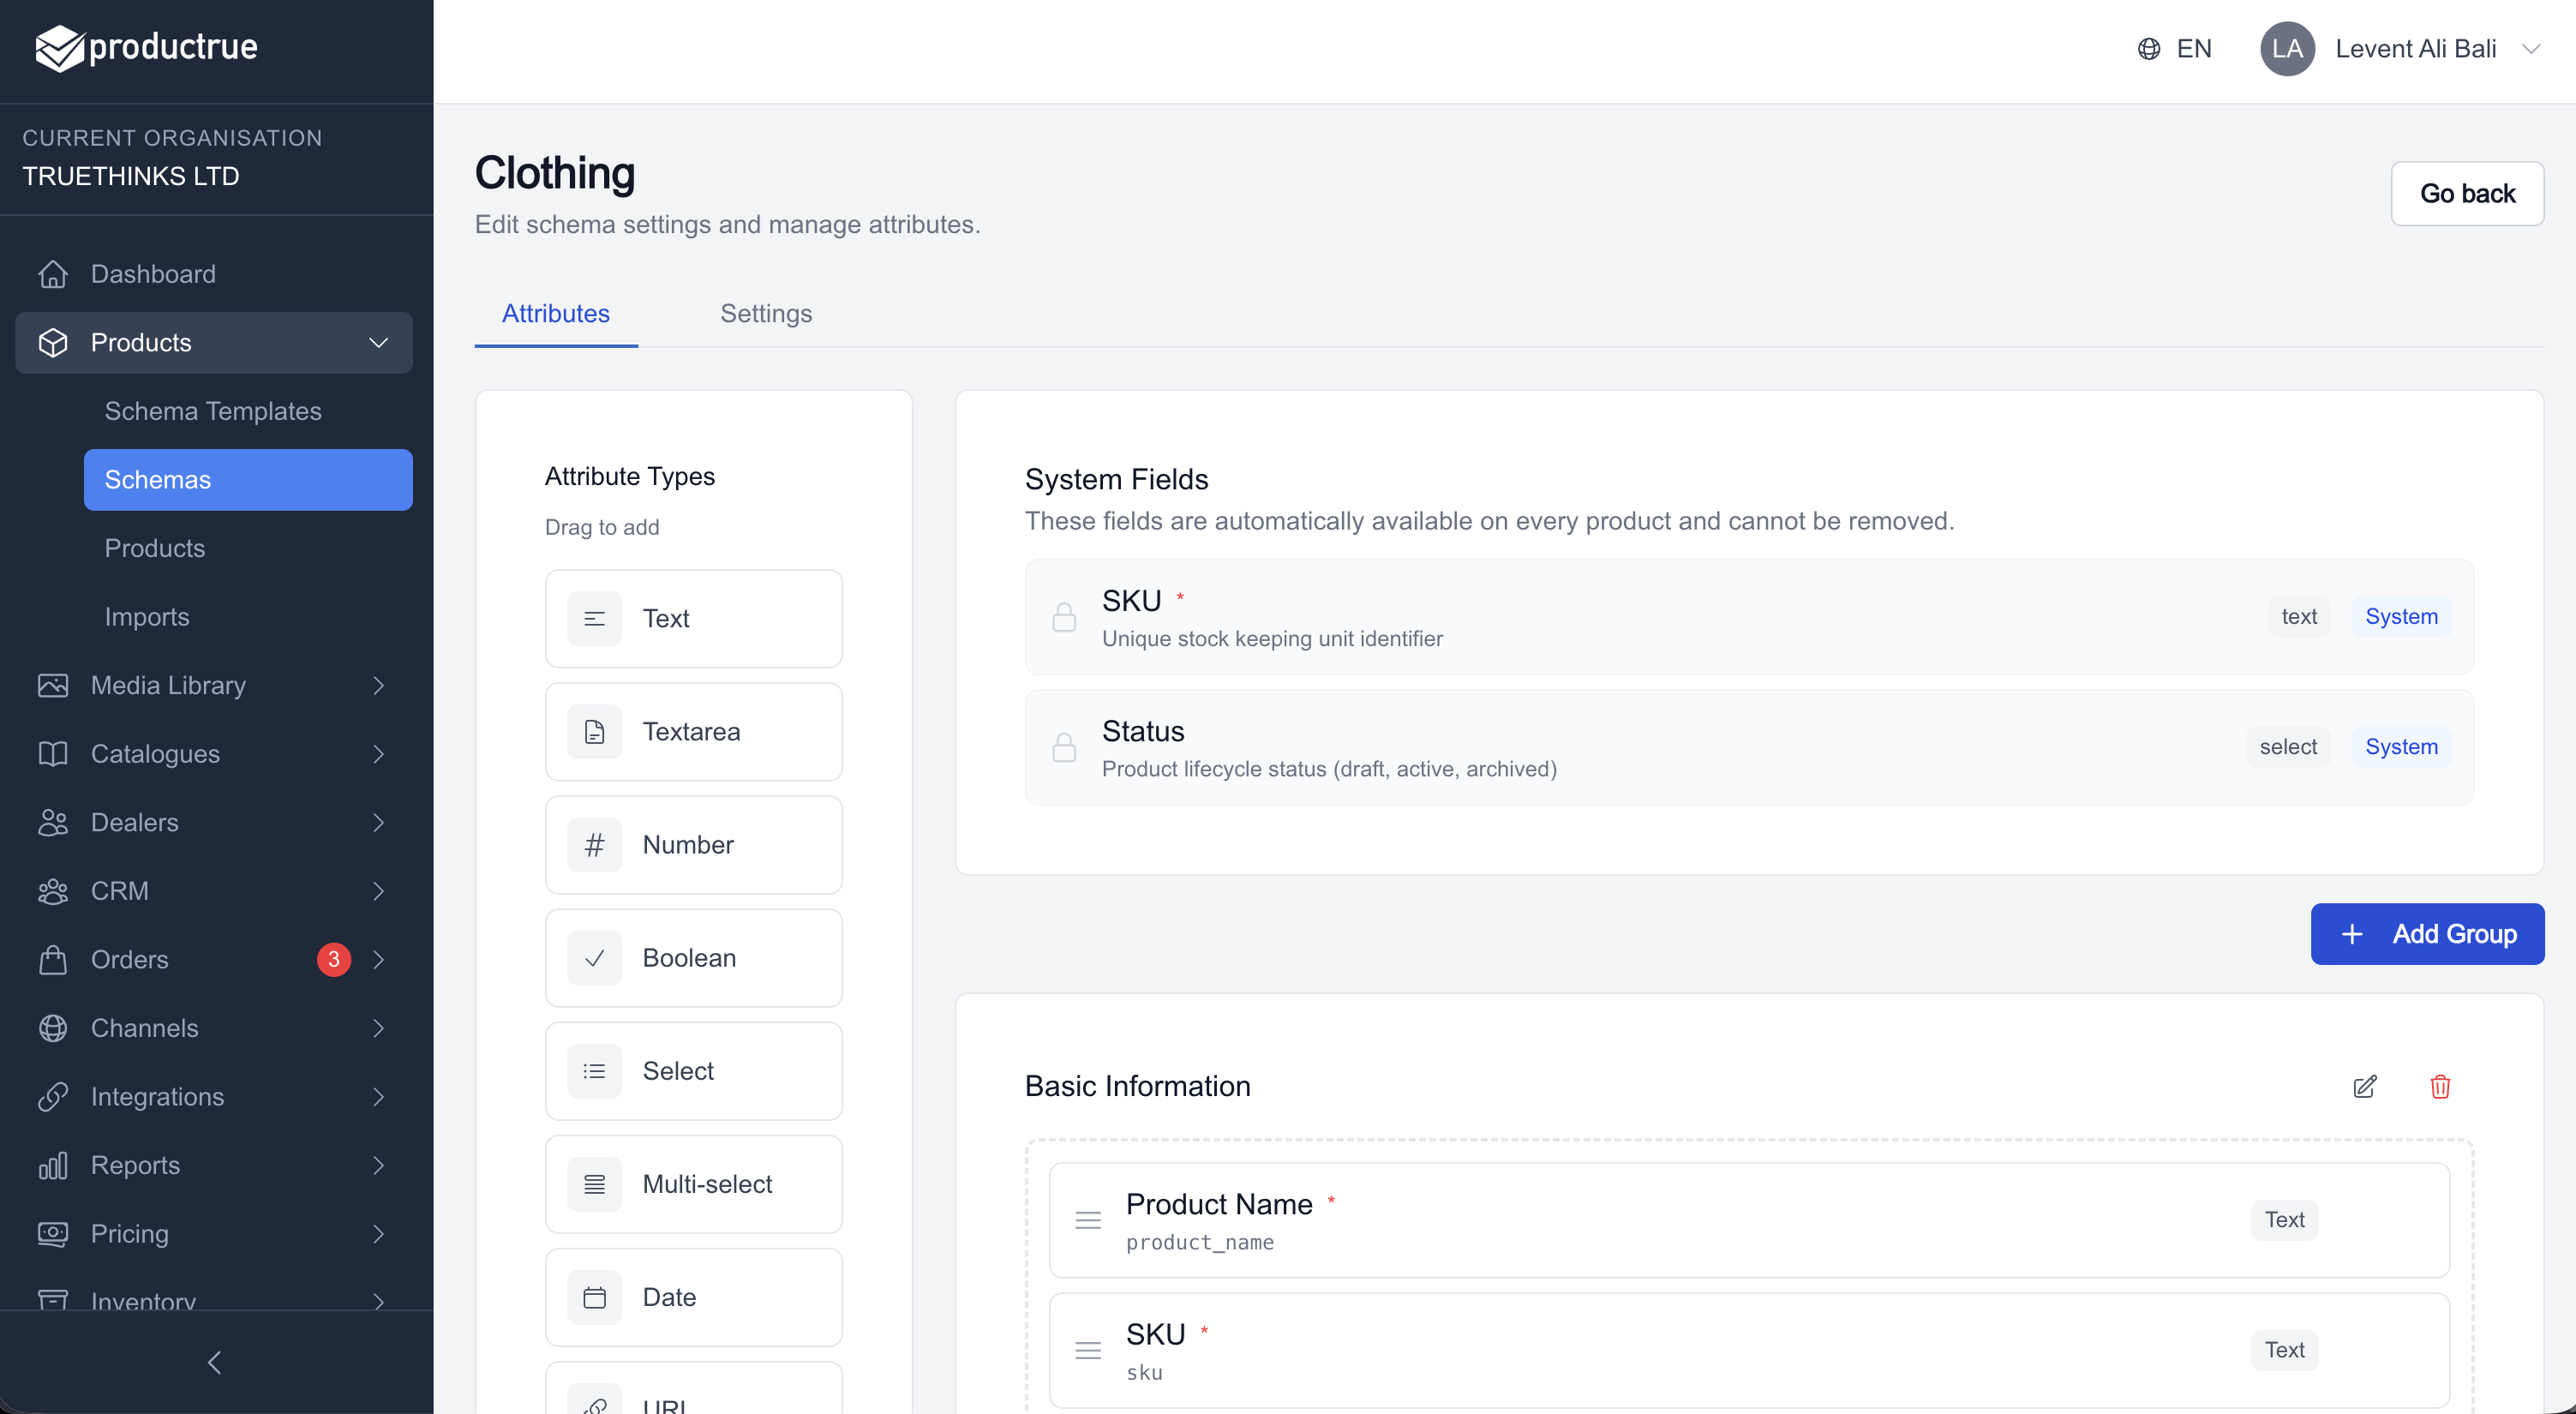The height and width of the screenshot is (1414, 2576).
Task: Click the Add Group button
Action: (x=2427, y=934)
